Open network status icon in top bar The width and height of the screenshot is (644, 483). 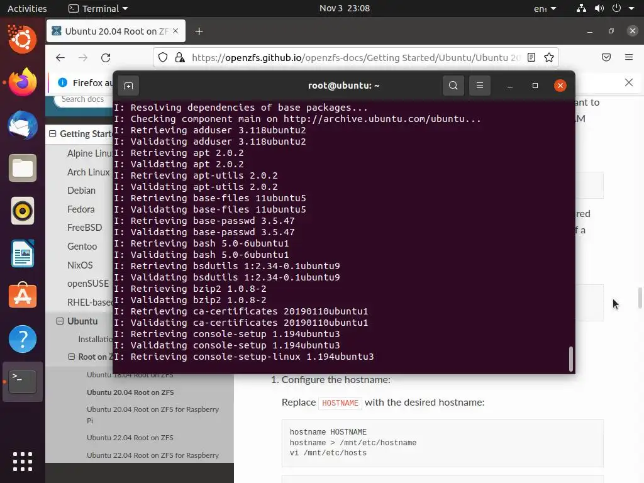[x=581, y=8]
